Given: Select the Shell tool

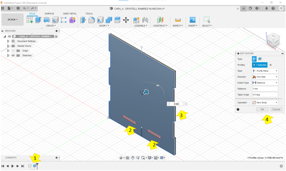Looking at the screenshot, I should [100, 20].
